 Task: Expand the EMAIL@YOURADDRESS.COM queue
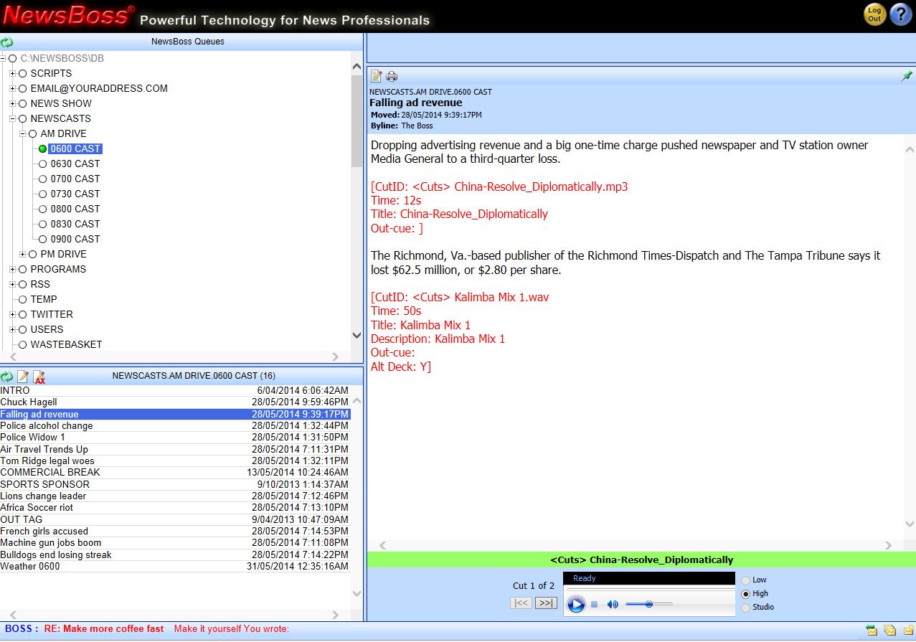coord(12,88)
